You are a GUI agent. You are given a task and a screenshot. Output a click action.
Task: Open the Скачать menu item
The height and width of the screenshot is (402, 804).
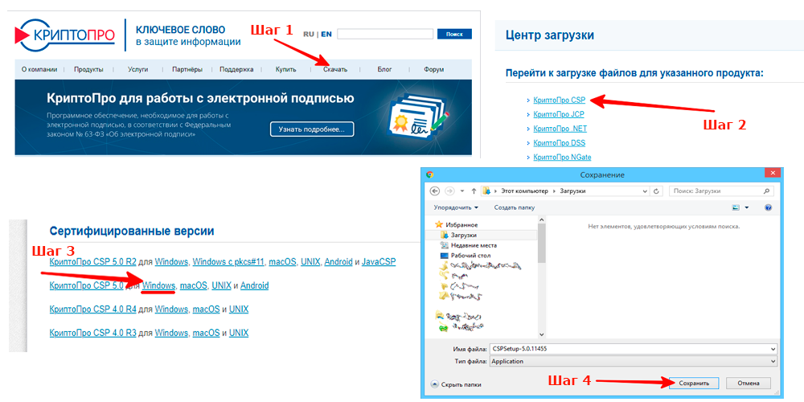pyautogui.click(x=335, y=69)
